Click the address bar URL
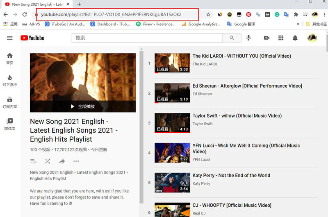Screen dimensions: 328x217 111,14
